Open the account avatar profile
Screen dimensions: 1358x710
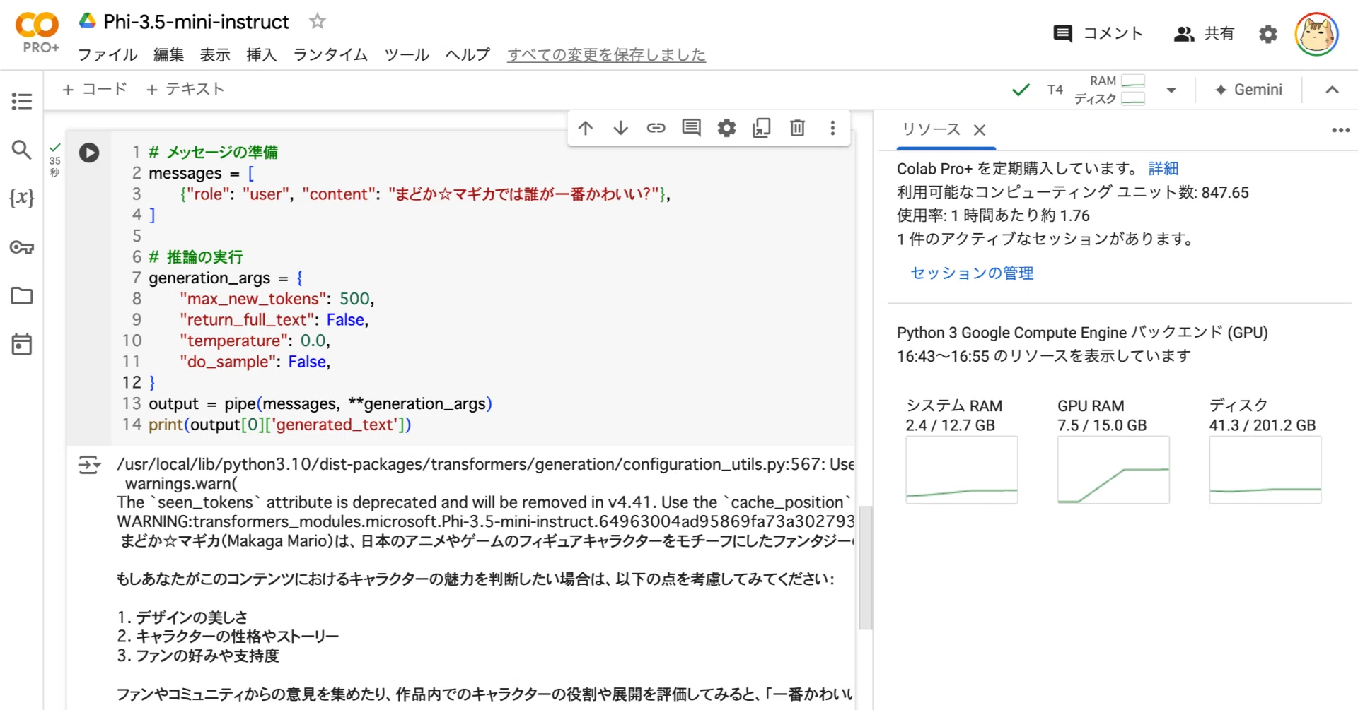point(1316,34)
